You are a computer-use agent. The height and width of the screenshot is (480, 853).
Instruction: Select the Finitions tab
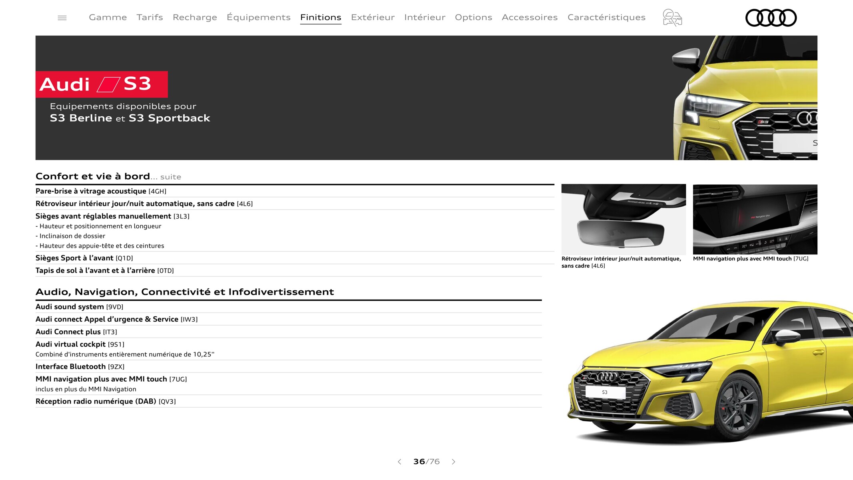tap(321, 17)
